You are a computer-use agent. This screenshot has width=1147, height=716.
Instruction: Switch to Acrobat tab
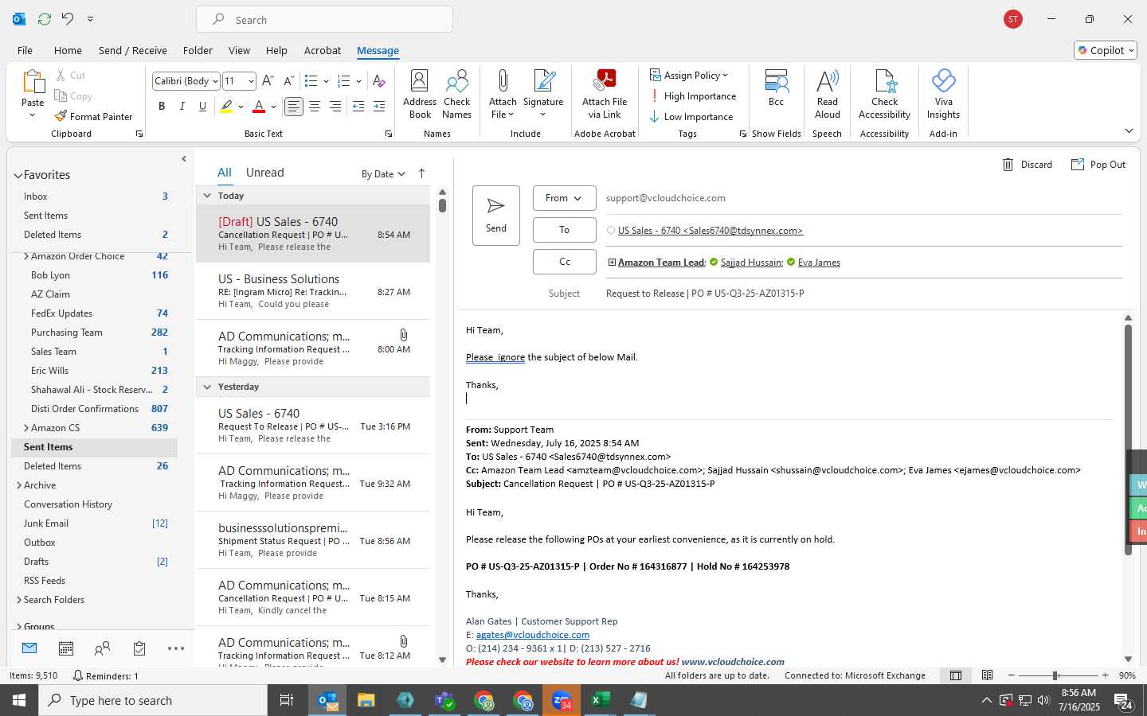tap(323, 50)
